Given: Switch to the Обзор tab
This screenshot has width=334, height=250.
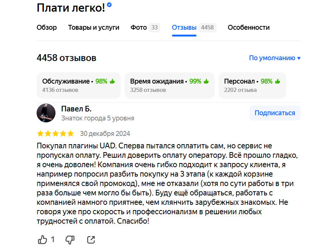Looking at the screenshot, I should [x=47, y=27].
